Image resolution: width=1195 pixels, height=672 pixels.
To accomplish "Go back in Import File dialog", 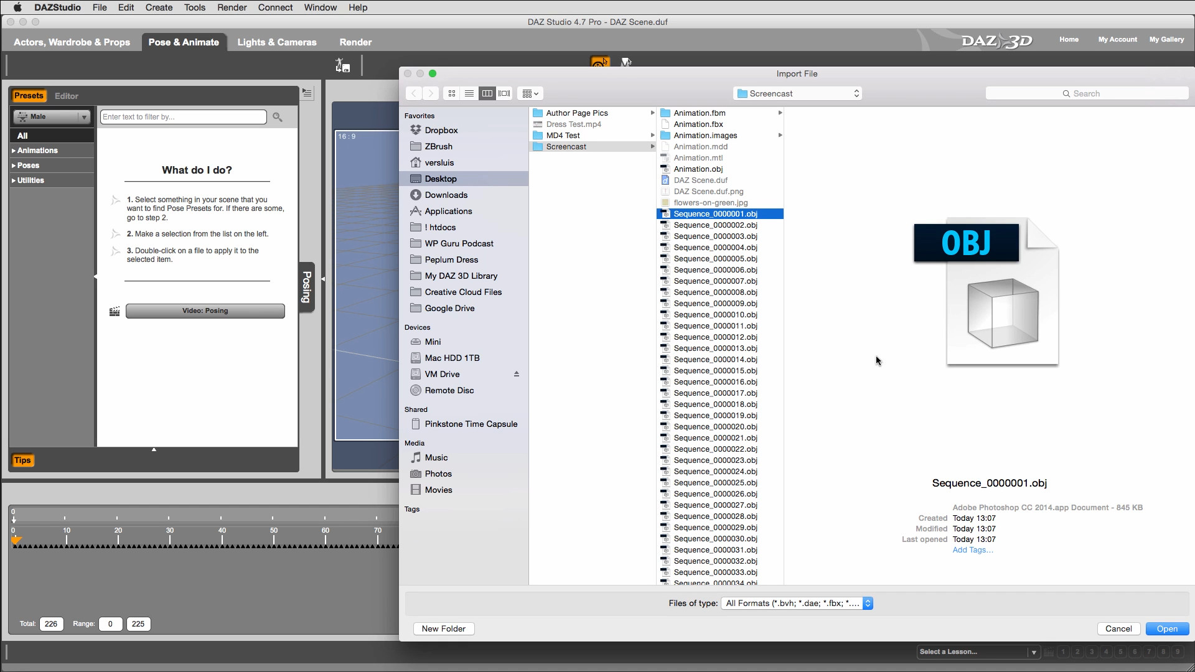I will click(414, 93).
